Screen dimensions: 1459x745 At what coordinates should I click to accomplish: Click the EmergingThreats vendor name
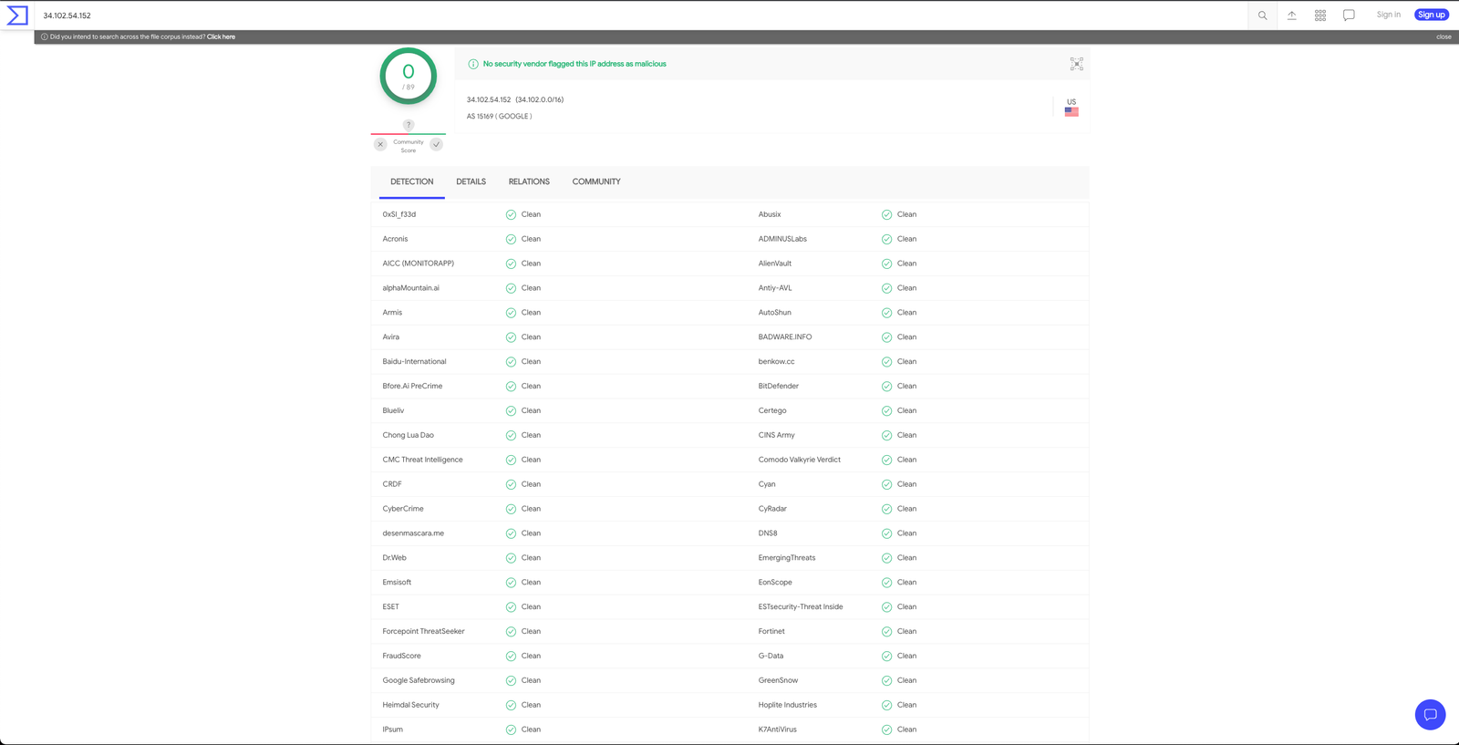pyautogui.click(x=787, y=558)
